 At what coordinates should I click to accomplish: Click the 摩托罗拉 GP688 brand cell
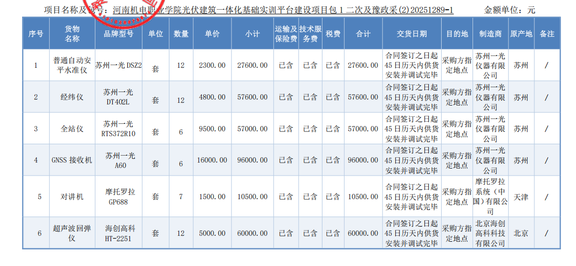click(x=118, y=197)
